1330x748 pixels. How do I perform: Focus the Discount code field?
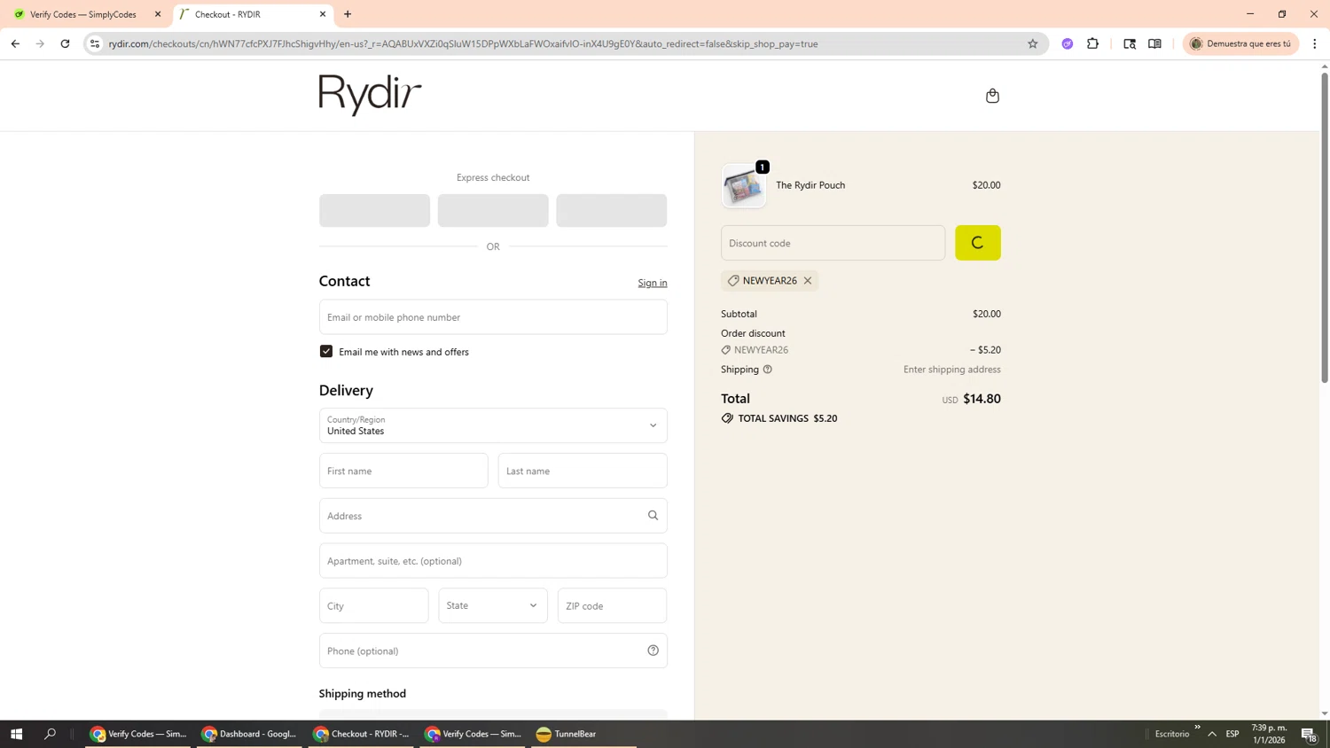[x=833, y=243]
